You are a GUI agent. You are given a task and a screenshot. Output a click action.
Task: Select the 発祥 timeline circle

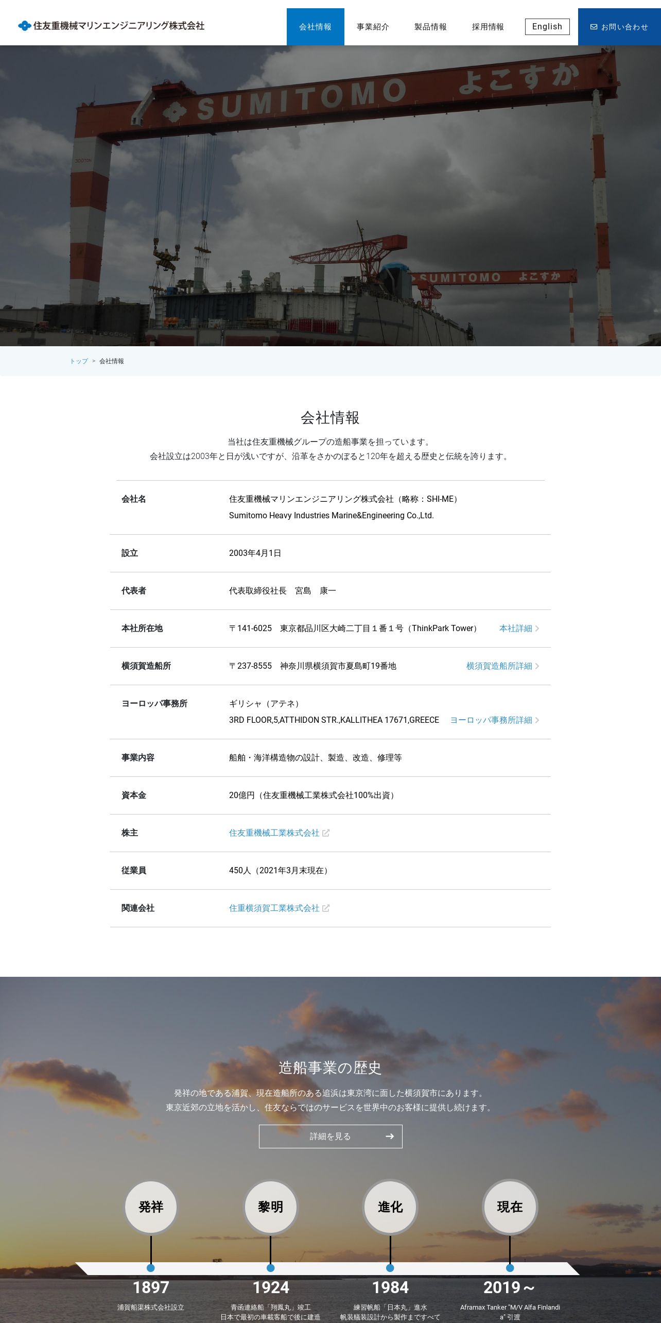[x=151, y=1207]
